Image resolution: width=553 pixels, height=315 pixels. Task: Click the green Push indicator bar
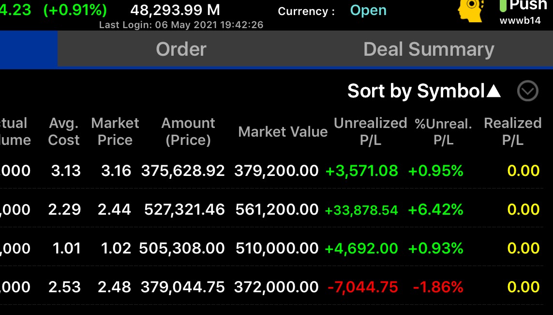tap(503, 5)
